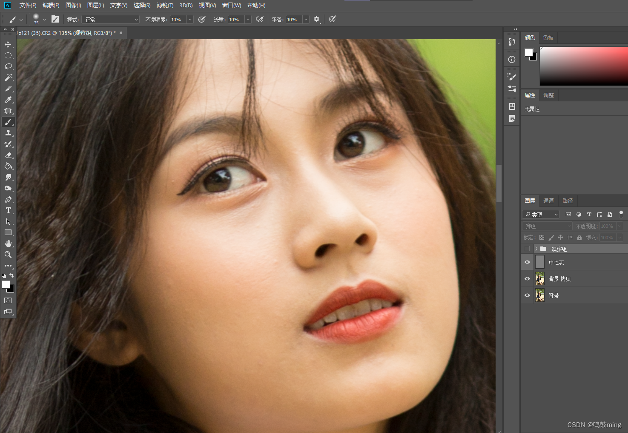Select the Rectangle shape tool

8,232
